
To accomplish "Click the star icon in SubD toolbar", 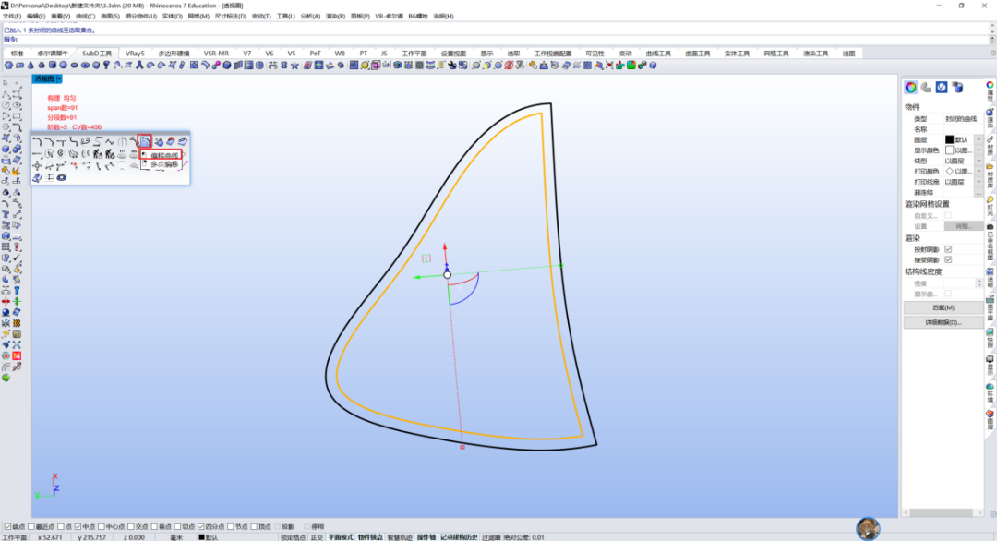I will click(x=295, y=66).
